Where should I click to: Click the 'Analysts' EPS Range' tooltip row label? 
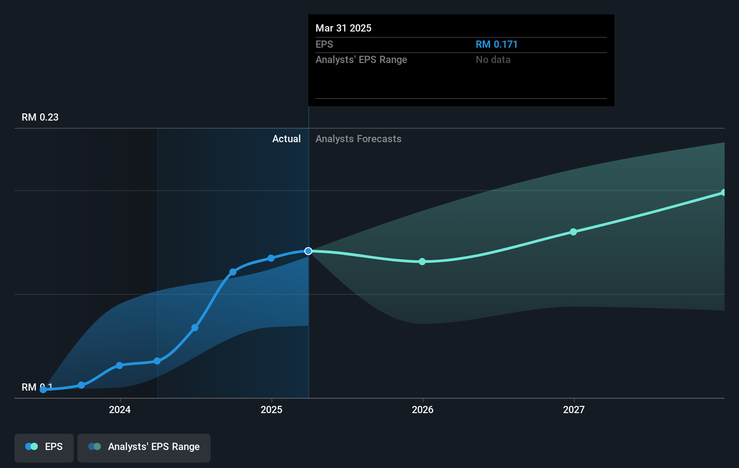pyautogui.click(x=361, y=60)
